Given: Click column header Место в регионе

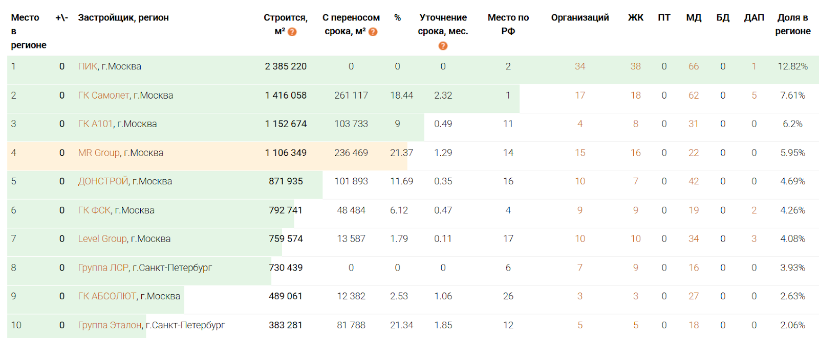Looking at the screenshot, I should pos(29,32).
